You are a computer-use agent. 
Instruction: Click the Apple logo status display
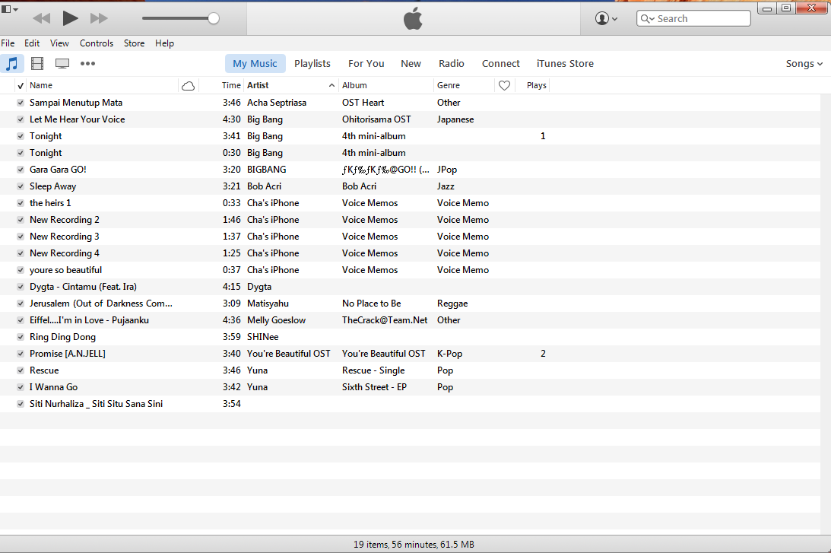[x=413, y=18]
